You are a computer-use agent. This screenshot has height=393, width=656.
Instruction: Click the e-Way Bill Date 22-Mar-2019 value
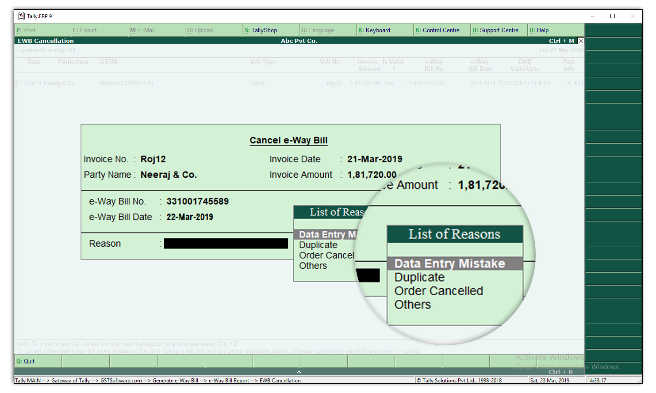190,217
